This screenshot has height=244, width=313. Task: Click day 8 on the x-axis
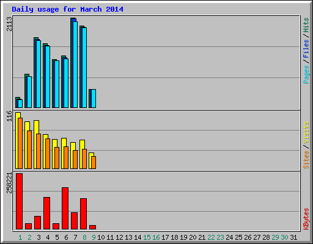coord(84,237)
